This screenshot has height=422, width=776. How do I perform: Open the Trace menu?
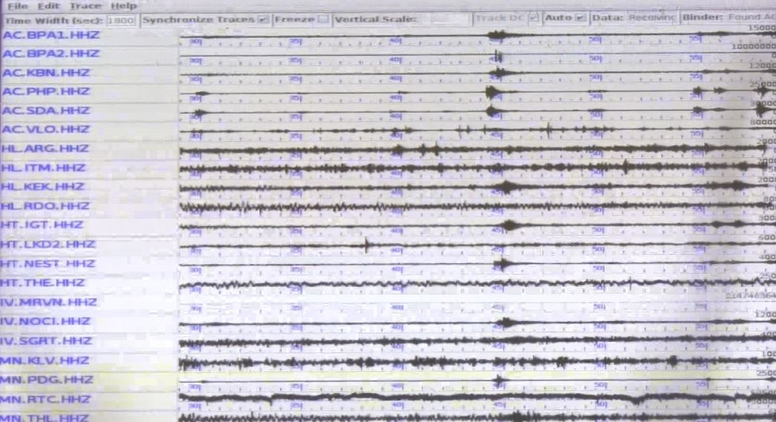[85, 6]
